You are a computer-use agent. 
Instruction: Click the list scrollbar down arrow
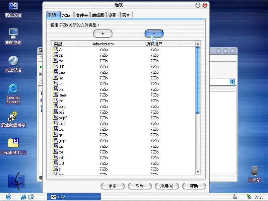198,172
